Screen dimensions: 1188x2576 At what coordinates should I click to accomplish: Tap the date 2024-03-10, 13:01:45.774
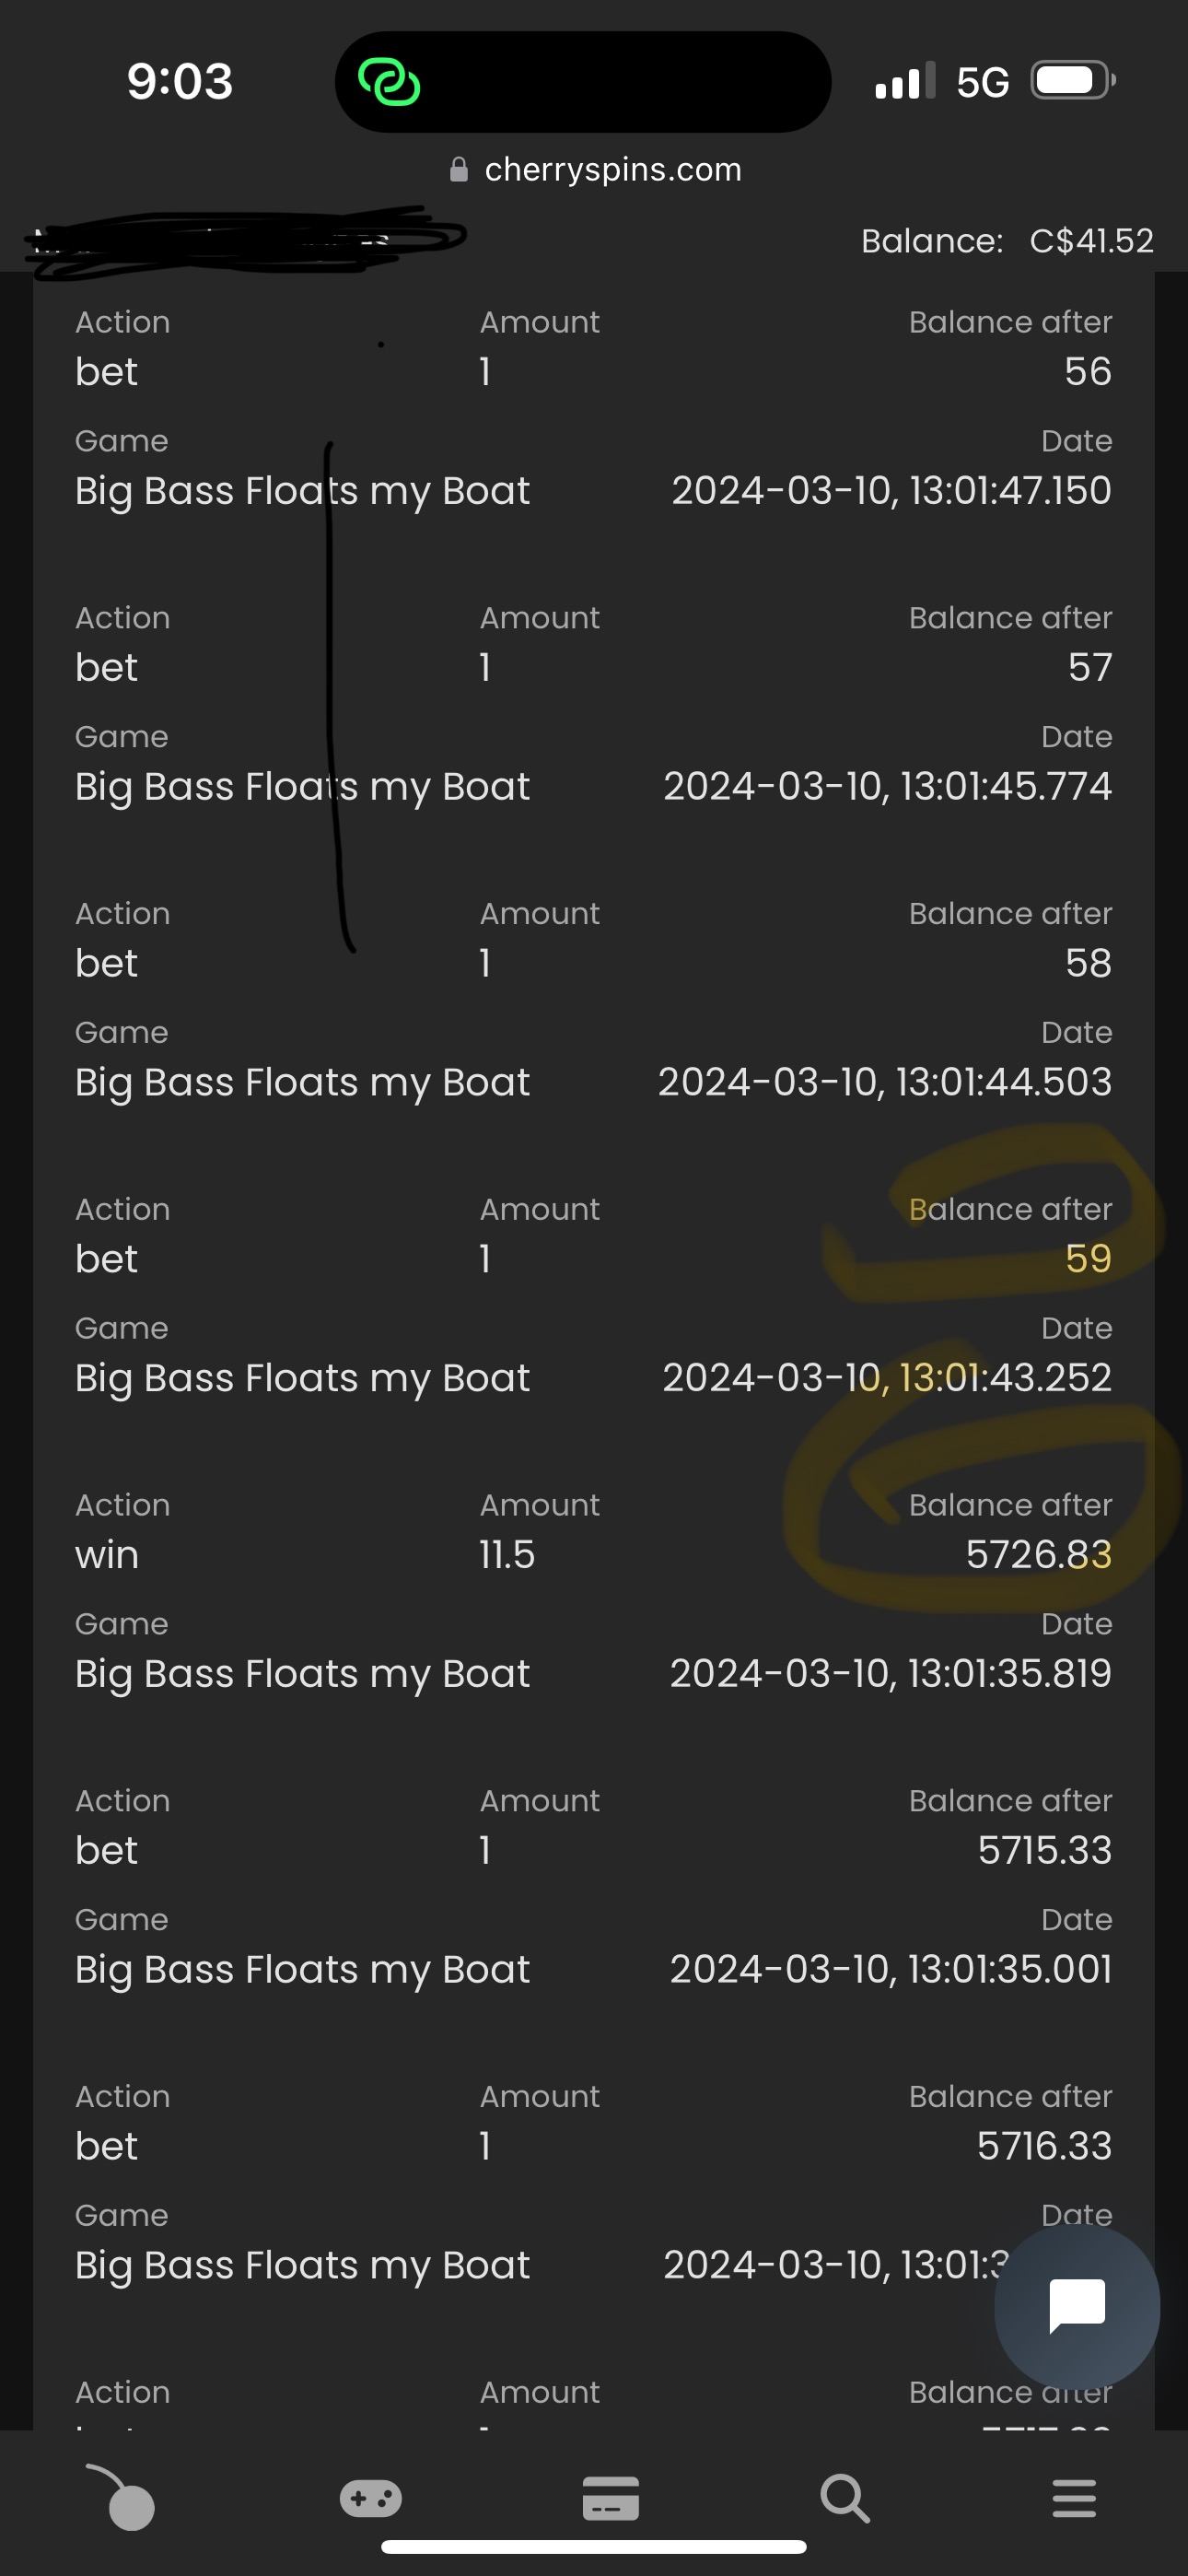coord(887,787)
